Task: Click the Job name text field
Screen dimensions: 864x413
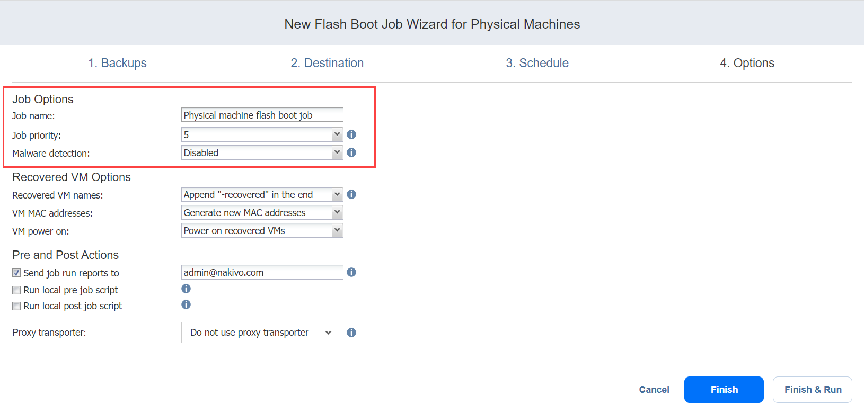Action: 262,115
